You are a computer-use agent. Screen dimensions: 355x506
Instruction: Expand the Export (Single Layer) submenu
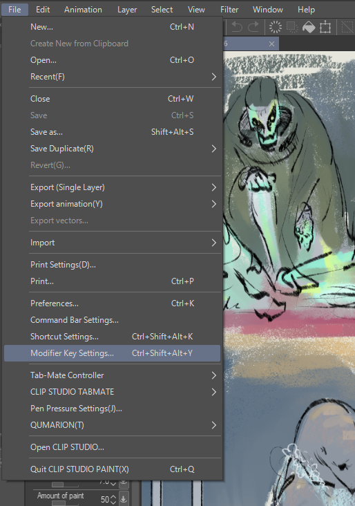(112, 187)
